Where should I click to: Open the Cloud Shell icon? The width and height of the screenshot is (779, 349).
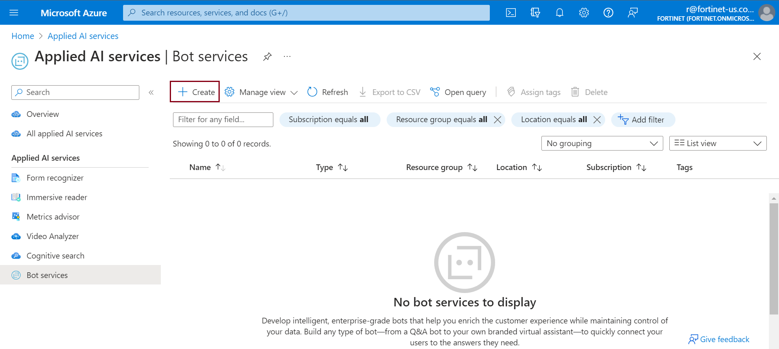(511, 13)
